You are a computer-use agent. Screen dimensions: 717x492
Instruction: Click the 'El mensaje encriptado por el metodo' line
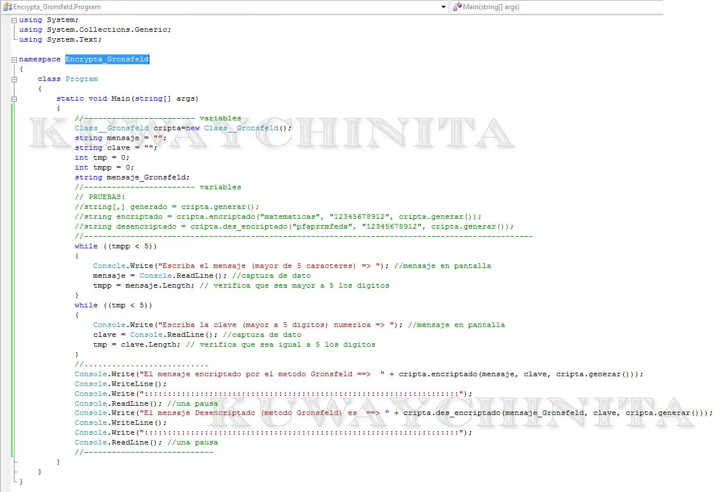click(x=359, y=374)
